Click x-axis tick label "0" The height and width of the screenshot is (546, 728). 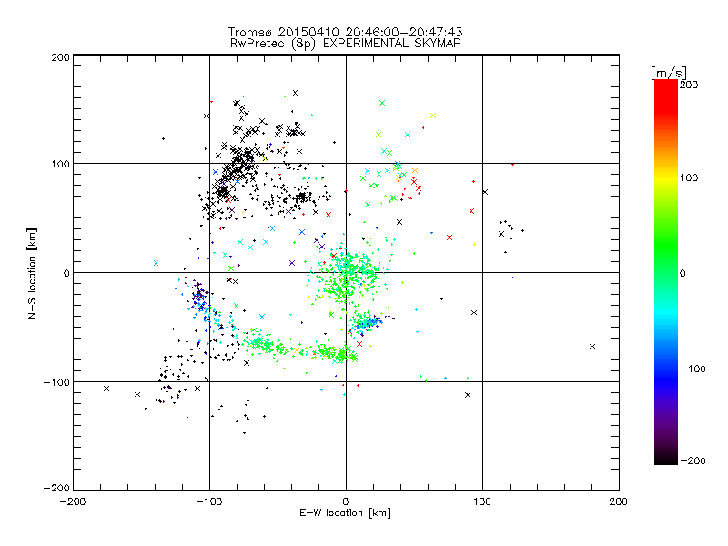coord(346,502)
